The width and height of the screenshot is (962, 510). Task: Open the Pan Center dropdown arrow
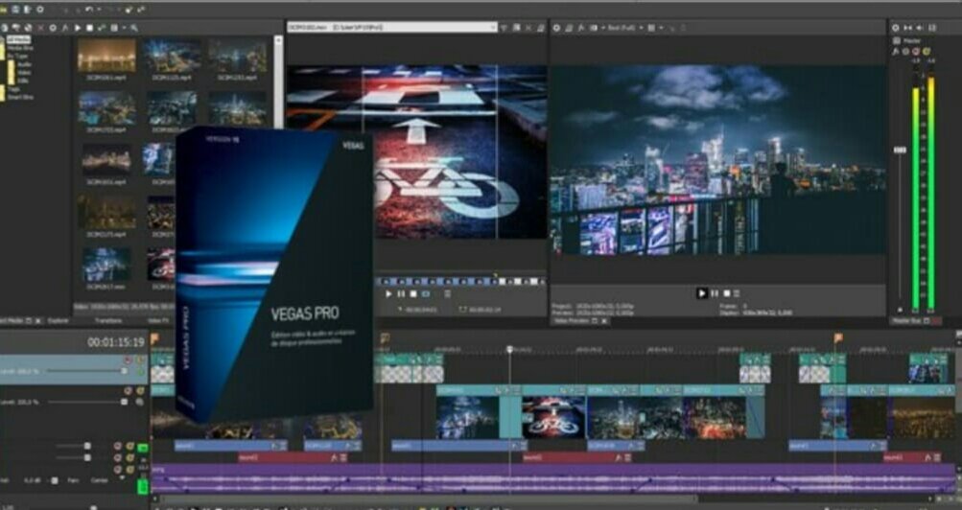121,478
